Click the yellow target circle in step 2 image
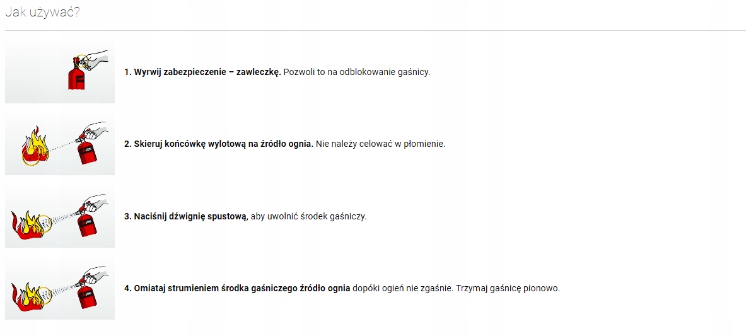The width and height of the screenshot is (751, 336). pos(30,158)
